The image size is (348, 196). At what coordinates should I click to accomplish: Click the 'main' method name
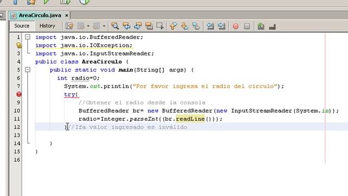(126, 70)
